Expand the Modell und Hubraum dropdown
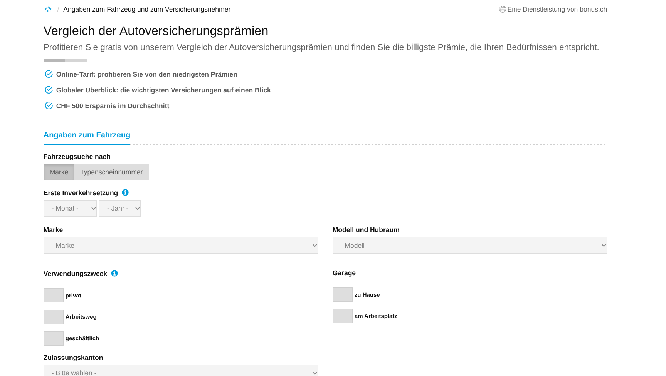Viewport: 666px width, 376px height. [x=470, y=246]
